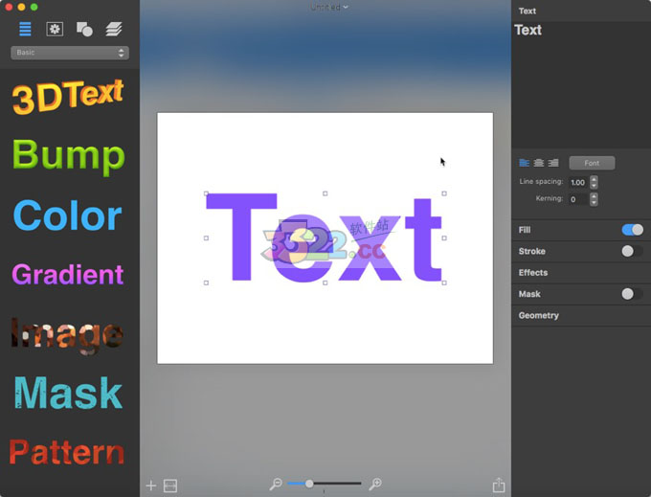Click the bottom-right selection handle

pos(444,282)
